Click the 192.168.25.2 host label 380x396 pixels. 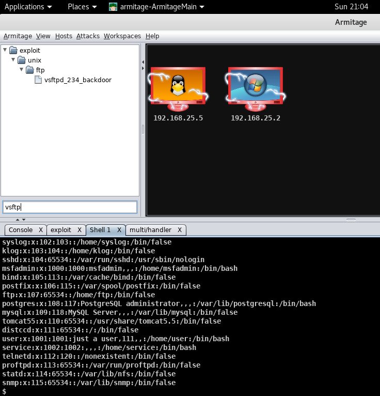(256, 118)
